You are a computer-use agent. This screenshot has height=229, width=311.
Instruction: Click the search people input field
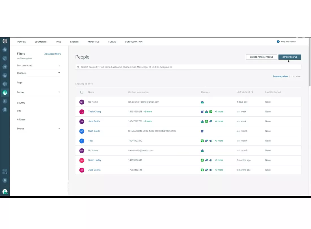click(188, 67)
